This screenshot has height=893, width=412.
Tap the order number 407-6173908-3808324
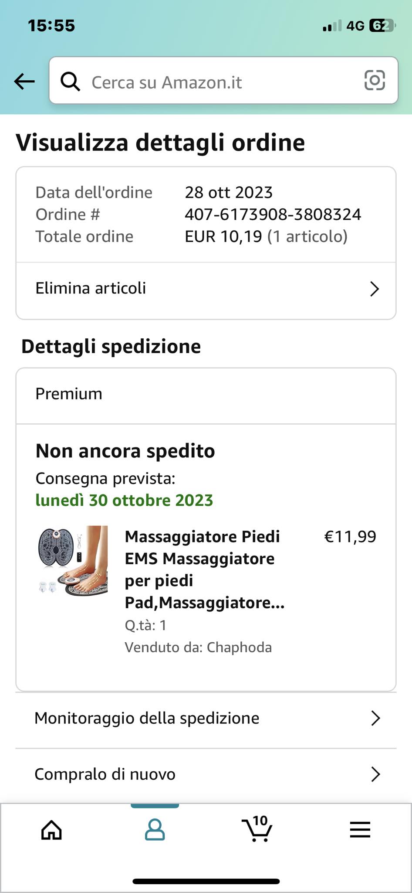coord(273,215)
